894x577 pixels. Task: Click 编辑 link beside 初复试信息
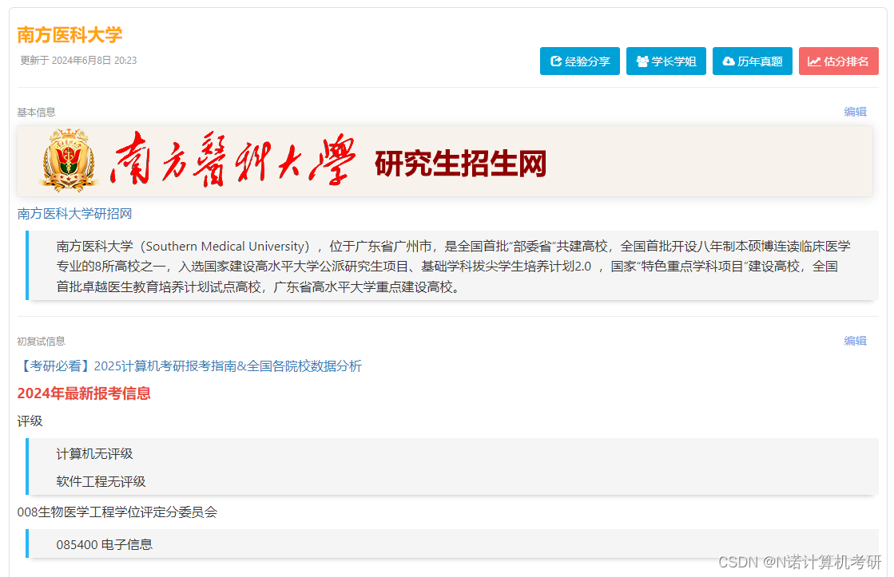click(855, 341)
